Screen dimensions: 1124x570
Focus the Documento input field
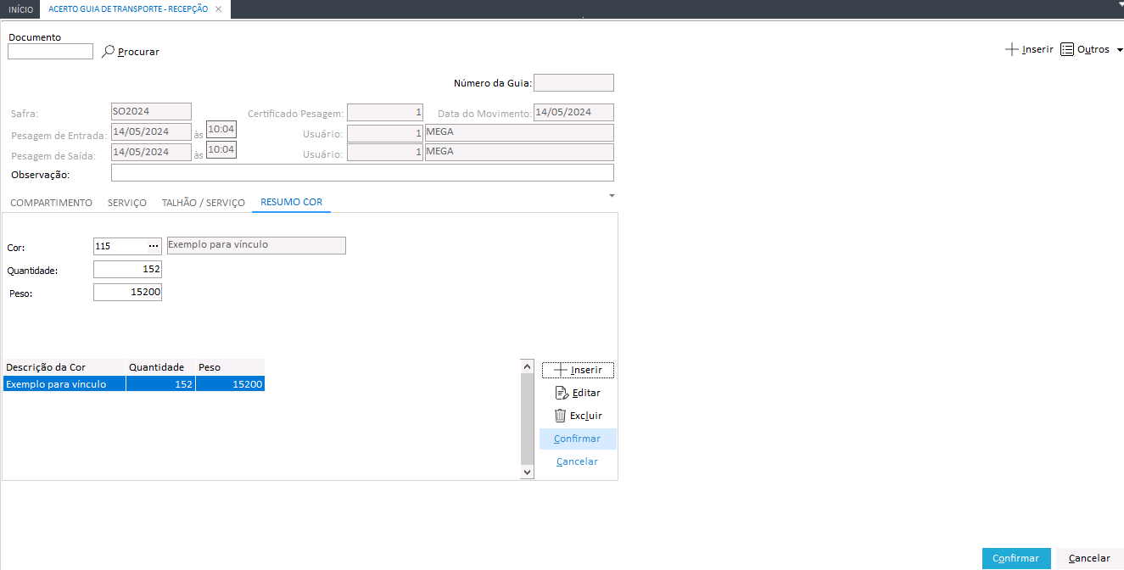tap(50, 51)
